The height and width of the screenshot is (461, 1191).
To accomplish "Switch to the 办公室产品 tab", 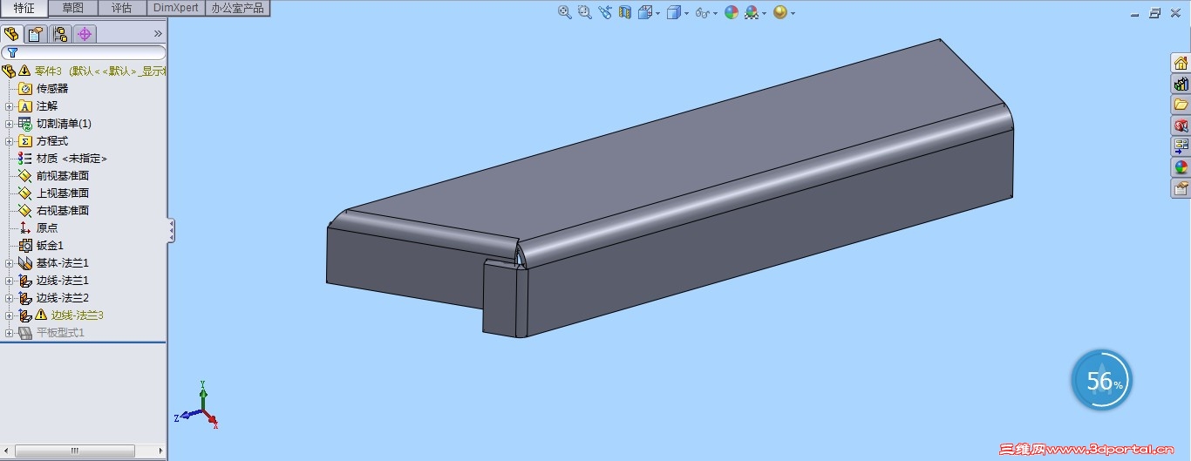I will [x=237, y=8].
